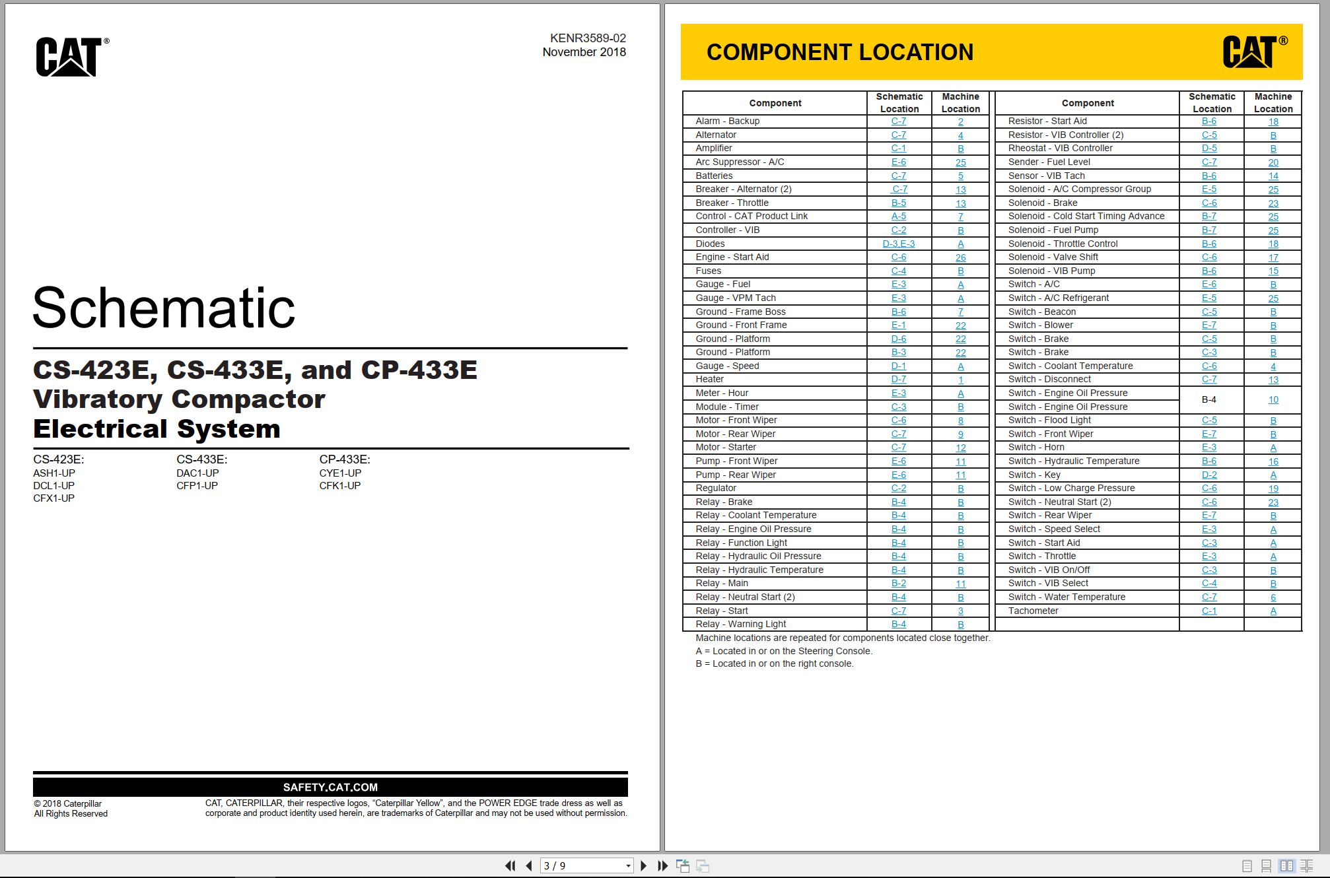Viewport: 1330px width, 878px height.
Task: Open machine location 6 for Switch - Water Temperature
Action: click(x=1273, y=597)
